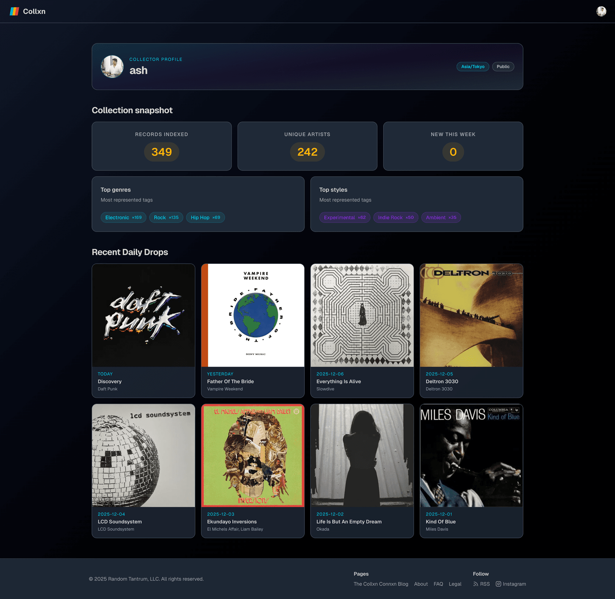The image size is (615, 599).
Task: Go to the About page
Action: [421, 584]
